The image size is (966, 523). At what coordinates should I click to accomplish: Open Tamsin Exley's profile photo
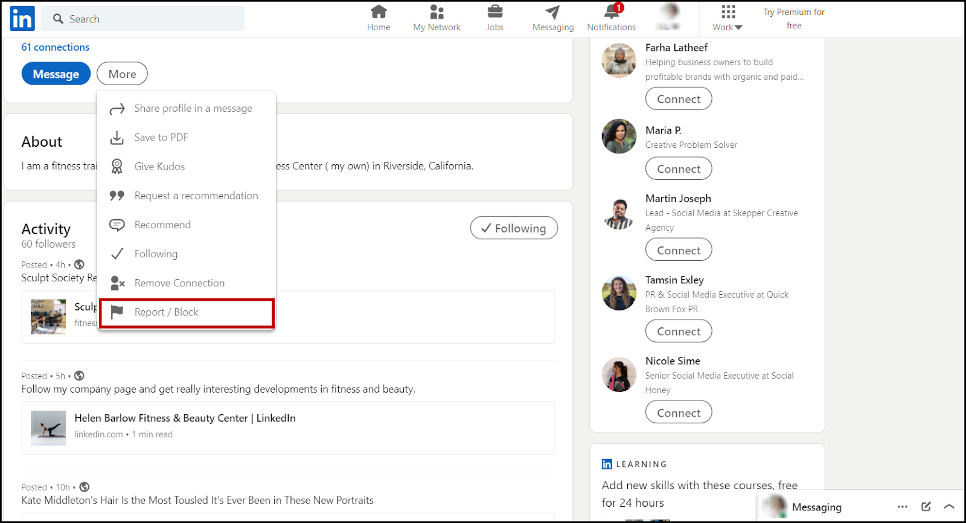coord(619,293)
